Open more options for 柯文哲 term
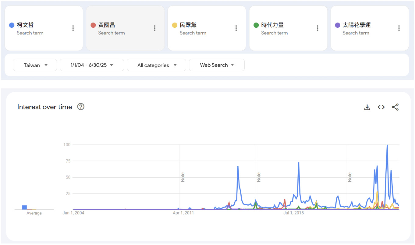The width and height of the screenshot is (415, 245). (73, 28)
